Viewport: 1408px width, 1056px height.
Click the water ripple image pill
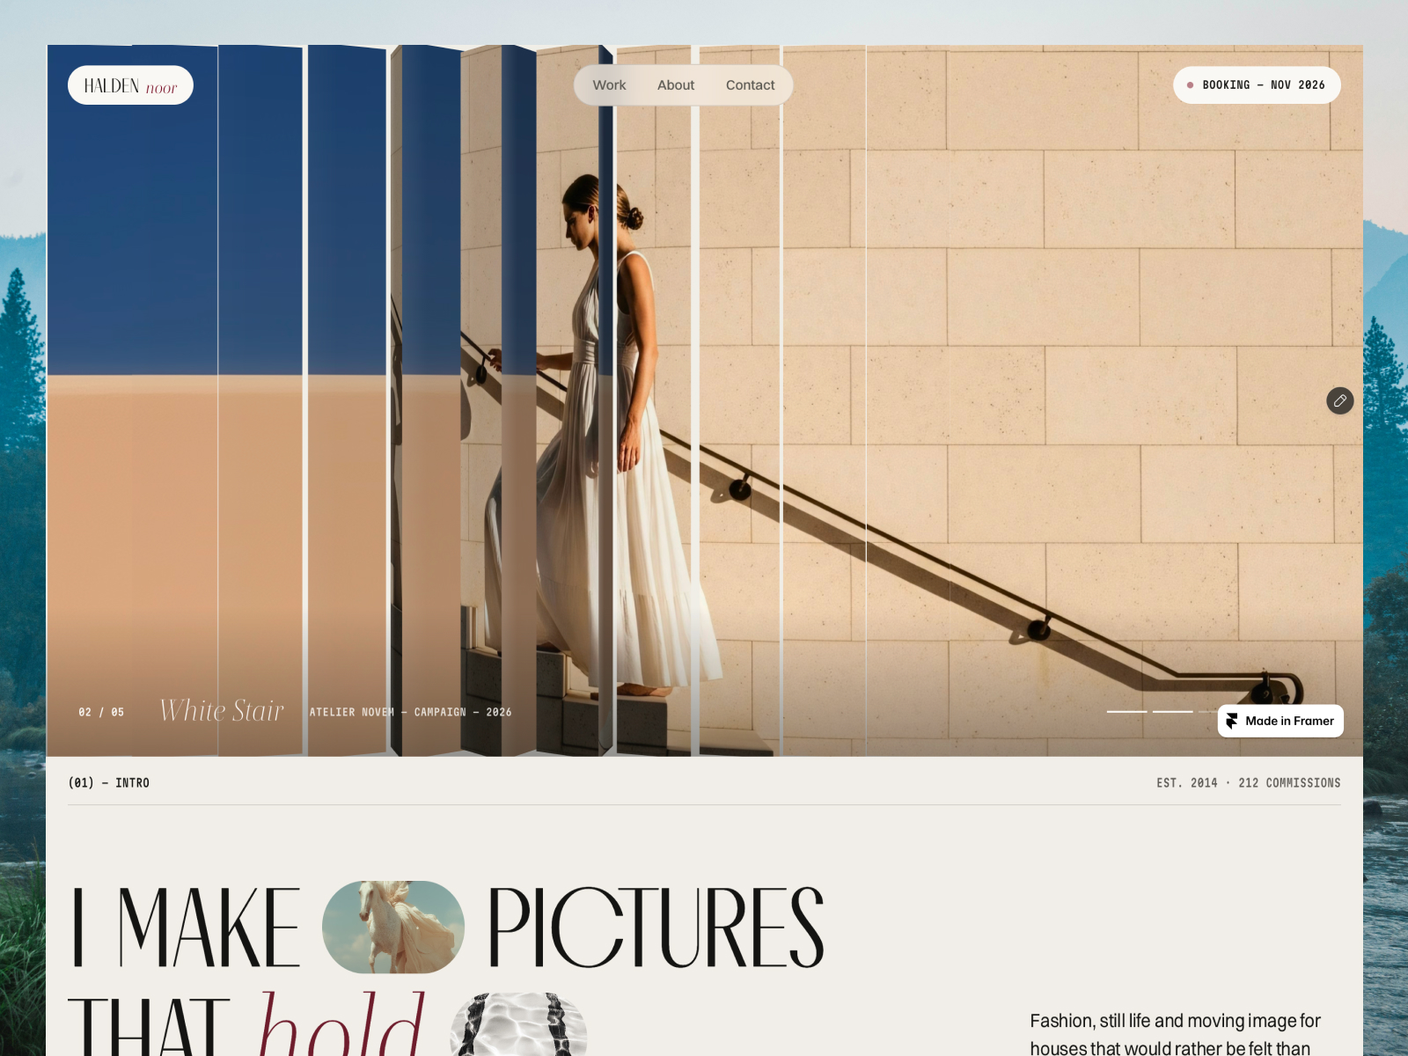pyautogui.click(x=518, y=1024)
